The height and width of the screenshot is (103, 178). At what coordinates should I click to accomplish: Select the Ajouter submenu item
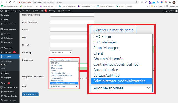point(4,65)
